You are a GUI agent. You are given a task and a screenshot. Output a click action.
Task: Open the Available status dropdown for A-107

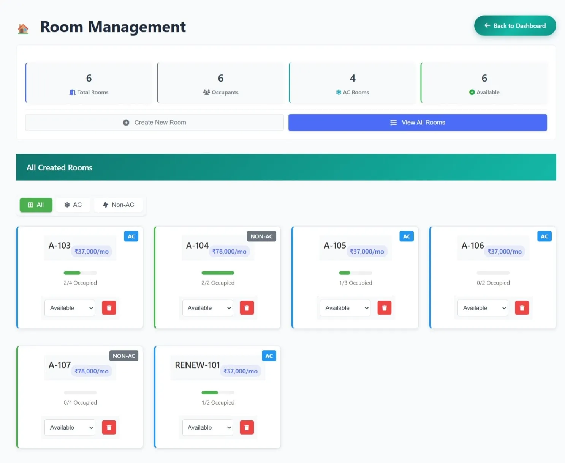coord(70,427)
